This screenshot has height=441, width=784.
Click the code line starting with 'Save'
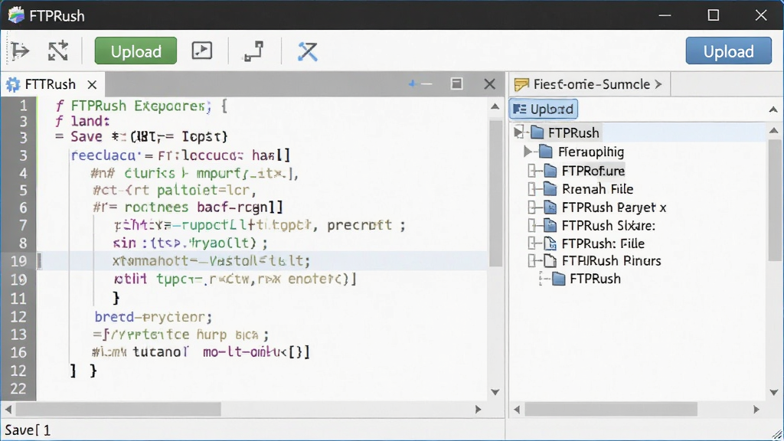[x=142, y=136]
